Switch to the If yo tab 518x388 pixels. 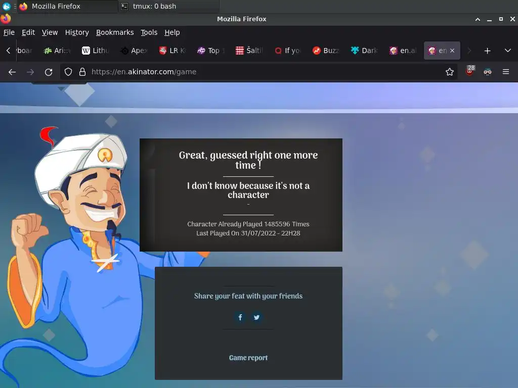[x=288, y=51]
